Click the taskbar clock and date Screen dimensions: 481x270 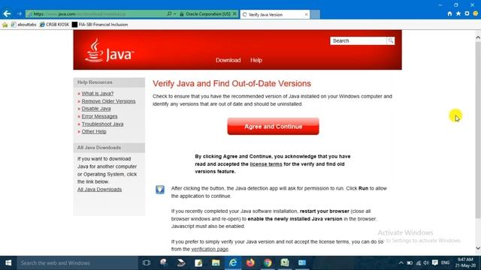coord(465,263)
